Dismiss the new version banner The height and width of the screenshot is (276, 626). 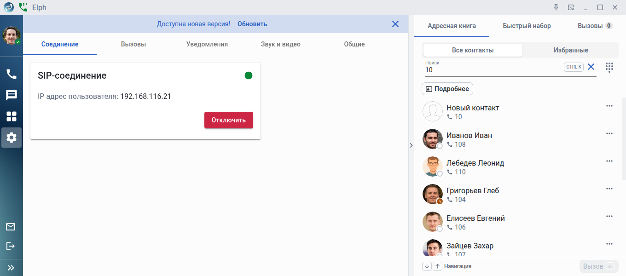tap(395, 24)
